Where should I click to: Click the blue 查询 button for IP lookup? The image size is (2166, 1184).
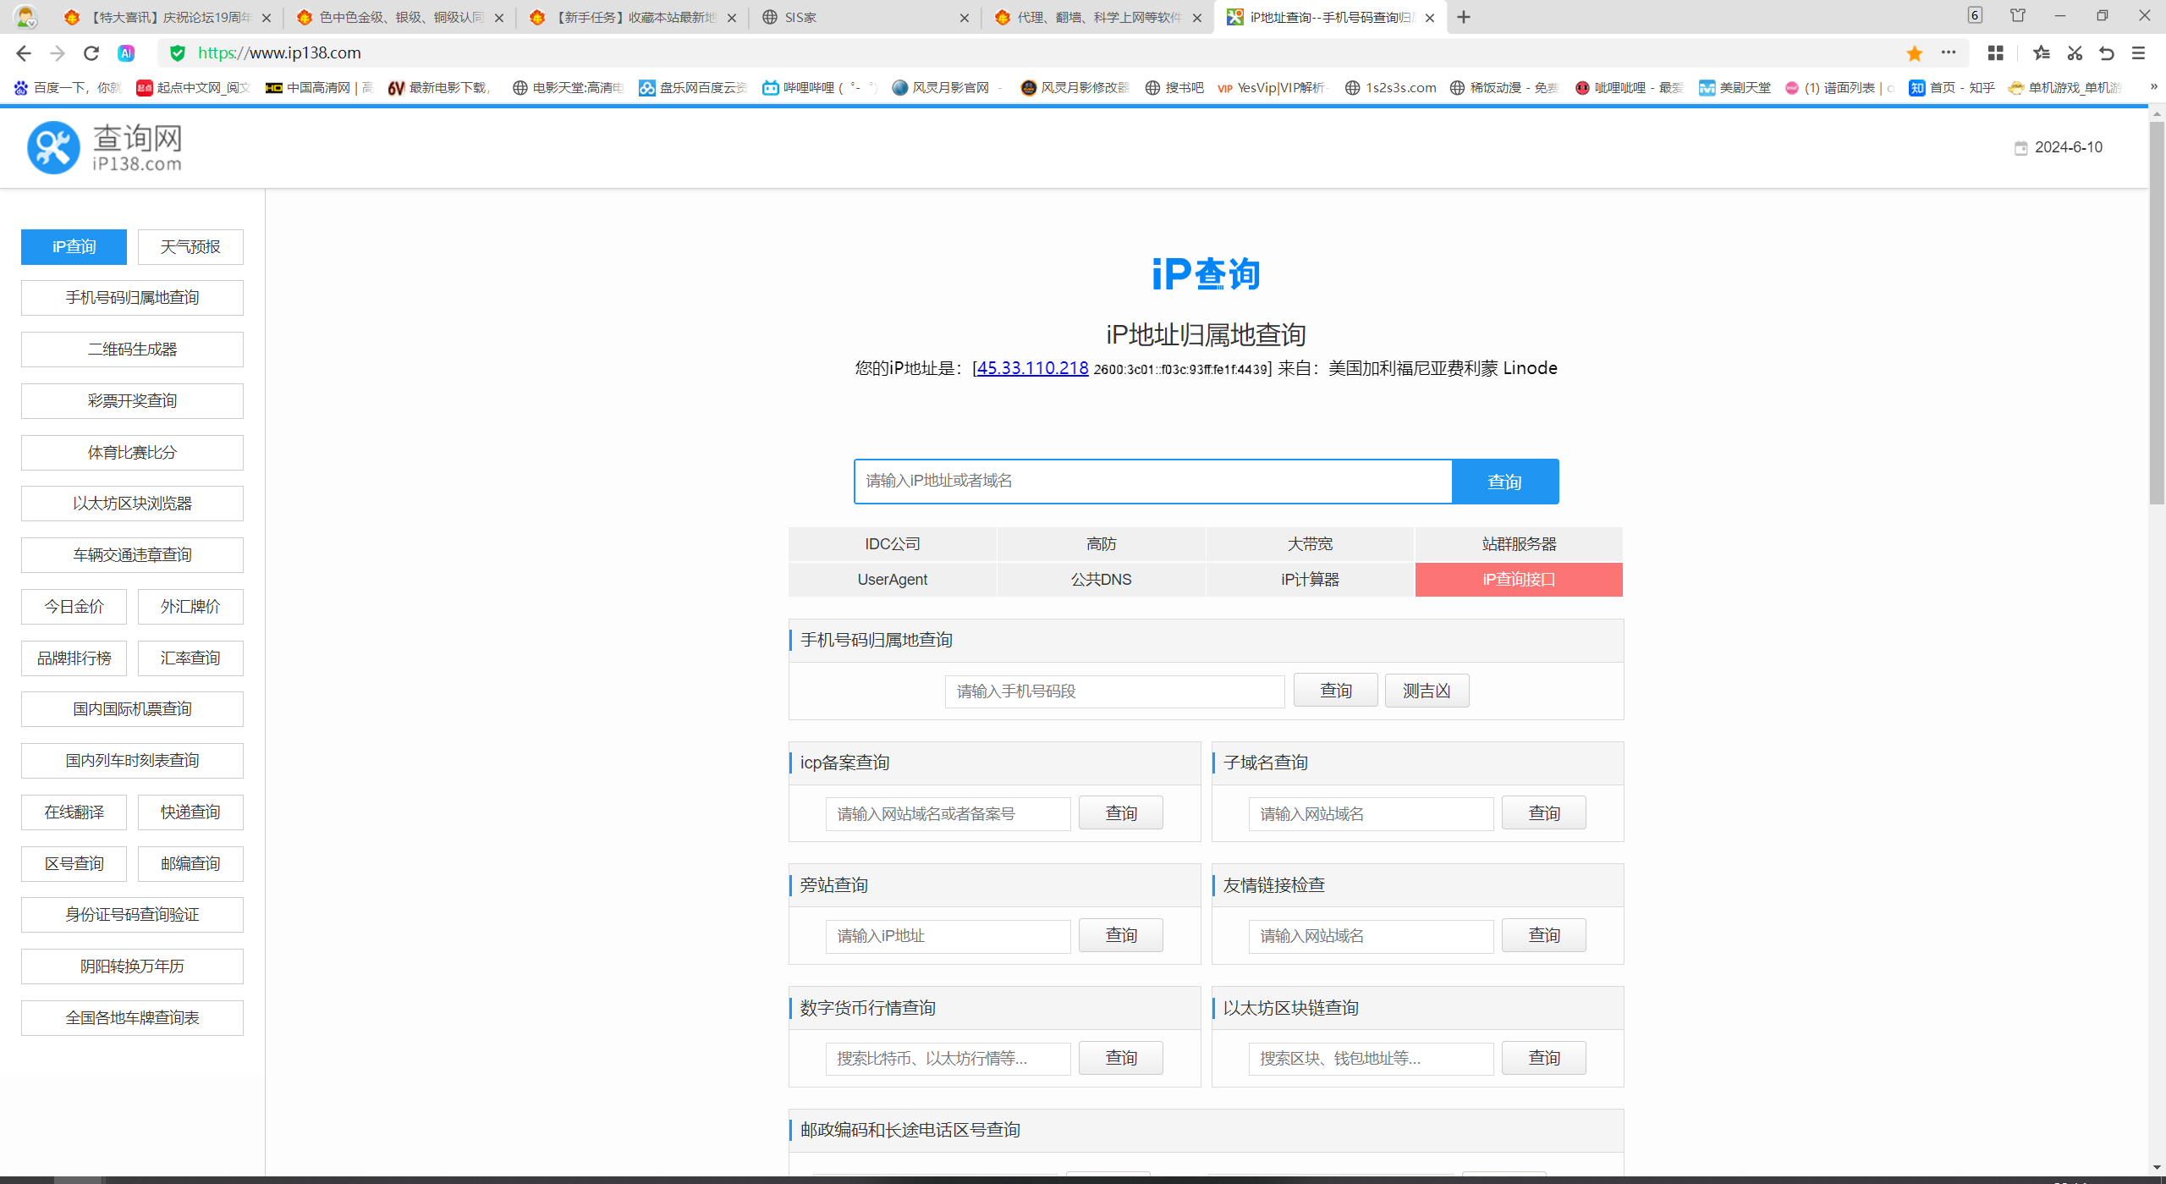pyautogui.click(x=1505, y=482)
